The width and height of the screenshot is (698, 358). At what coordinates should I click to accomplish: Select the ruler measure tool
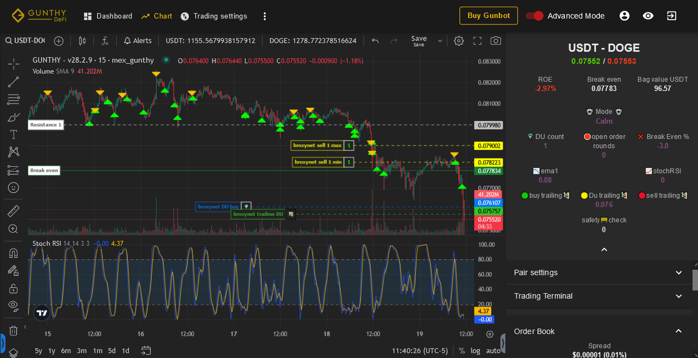(x=14, y=211)
